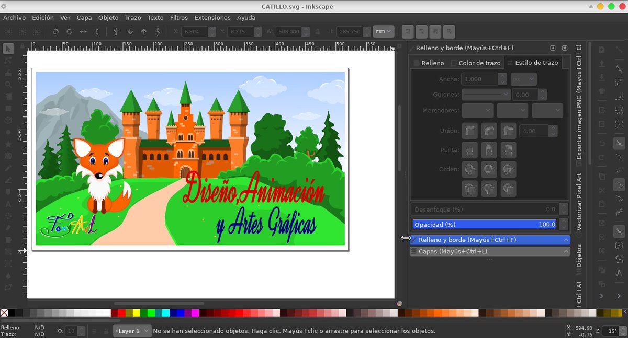Select the Star and polygon tool
This screenshot has width=628, height=338.
point(8,144)
